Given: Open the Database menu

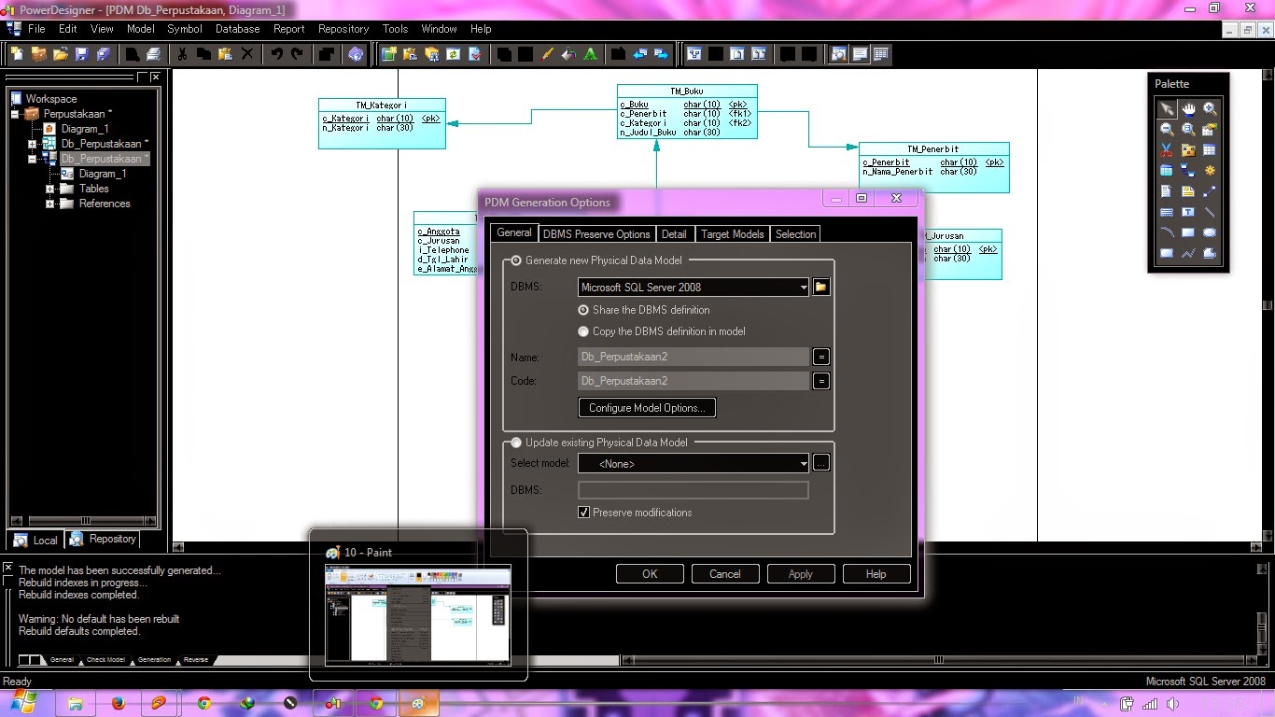Looking at the screenshot, I should tap(236, 29).
